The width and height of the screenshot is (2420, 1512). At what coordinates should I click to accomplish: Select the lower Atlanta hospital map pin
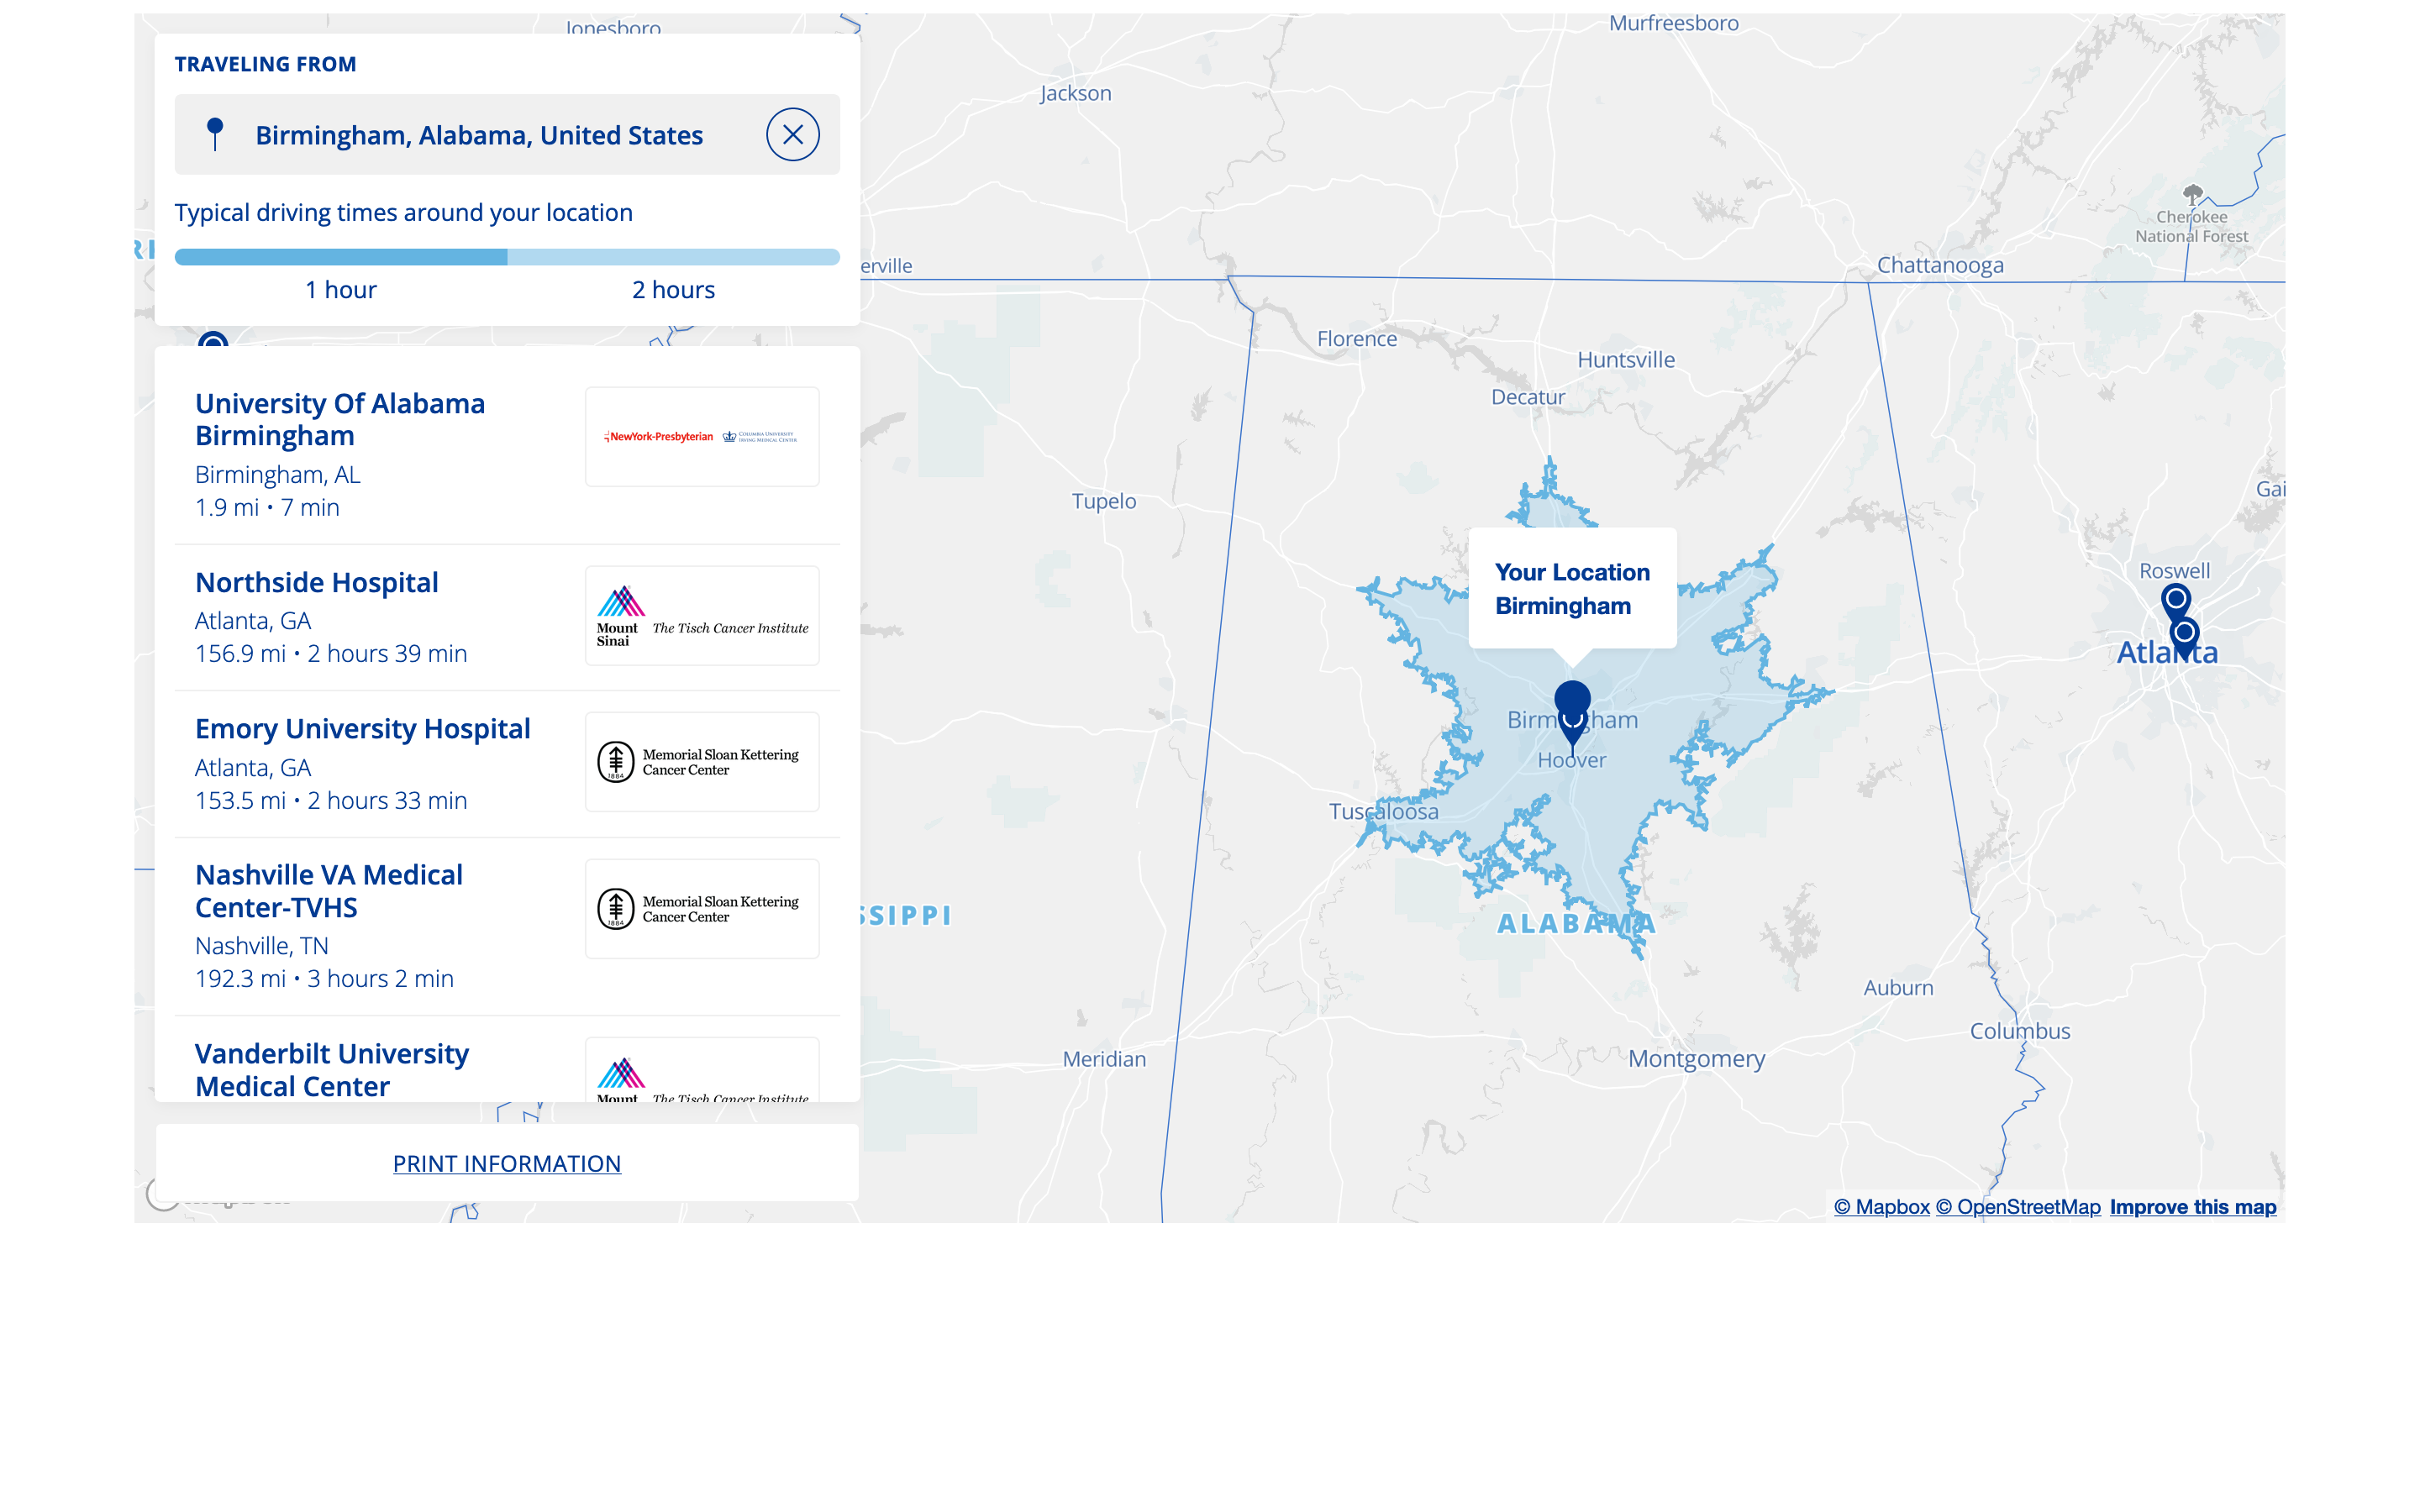2184,634
